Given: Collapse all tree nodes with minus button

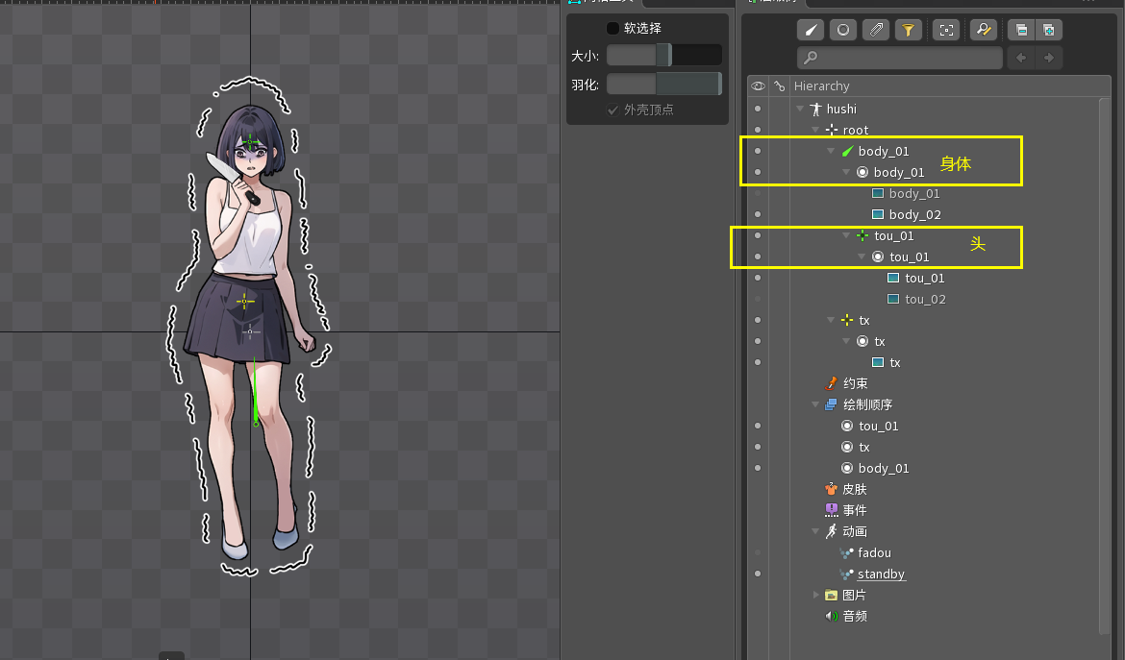Looking at the screenshot, I should coord(1020,30).
